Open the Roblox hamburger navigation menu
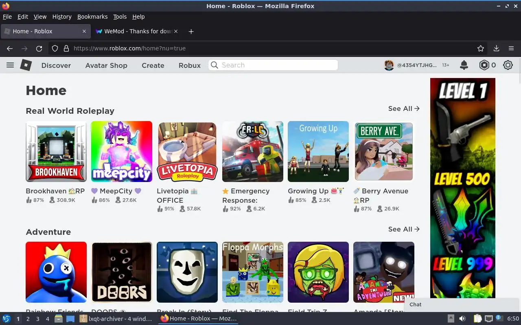 pyautogui.click(x=10, y=65)
